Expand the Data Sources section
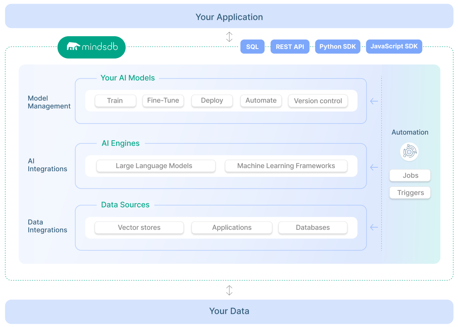This screenshot has width=458, height=327. (x=126, y=204)
